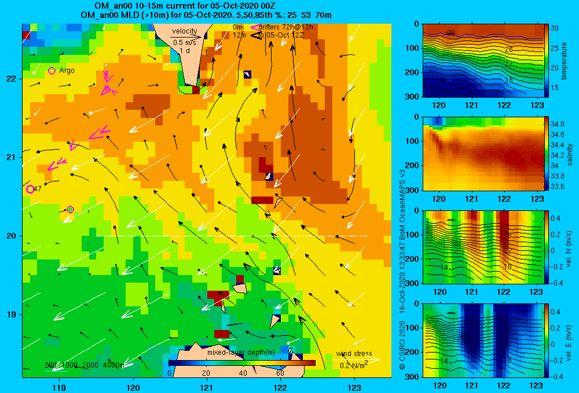This screenshot has width=579, height=393.
Task: Click the large magenta drifter arrow near 21.3N 119.6E
Action: (100, 133)
